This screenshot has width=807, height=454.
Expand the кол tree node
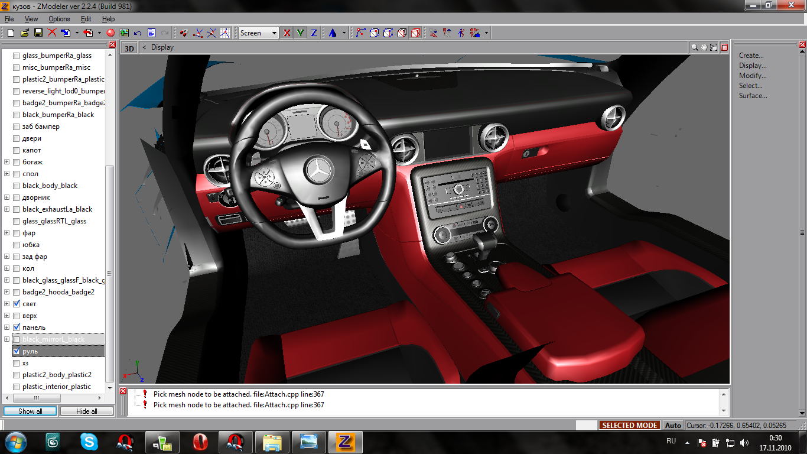click(7, 268)
